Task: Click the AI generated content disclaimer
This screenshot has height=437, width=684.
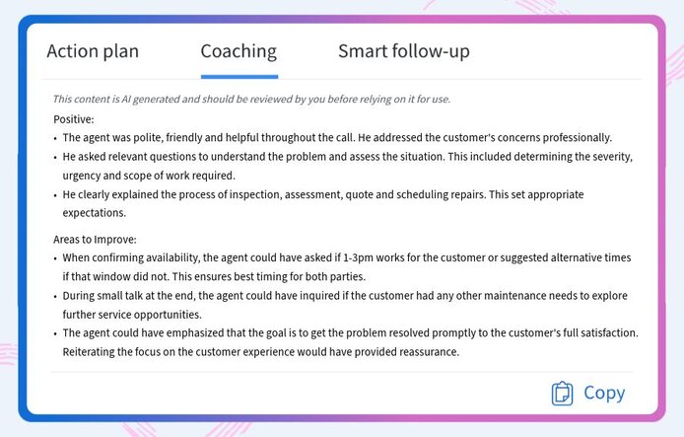Action: (251, 99)
